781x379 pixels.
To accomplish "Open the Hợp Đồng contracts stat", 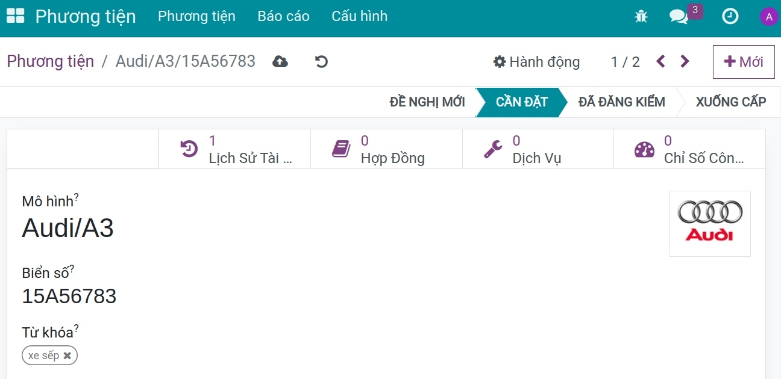I will click(x=386, y=149).
